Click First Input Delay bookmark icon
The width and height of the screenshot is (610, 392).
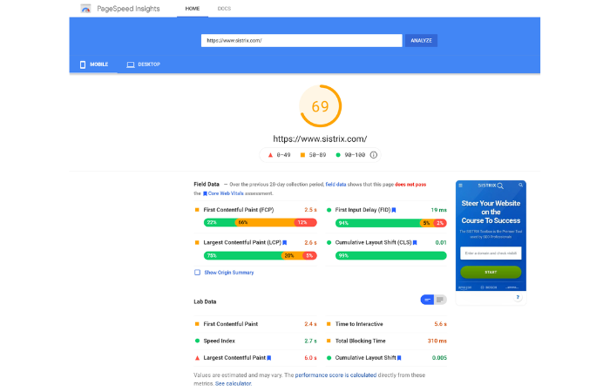pos(394,210)
